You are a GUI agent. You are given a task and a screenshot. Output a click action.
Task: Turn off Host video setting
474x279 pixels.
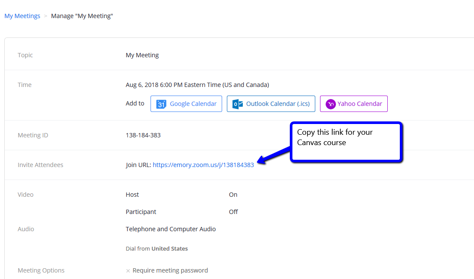click(x=233, y=194)
